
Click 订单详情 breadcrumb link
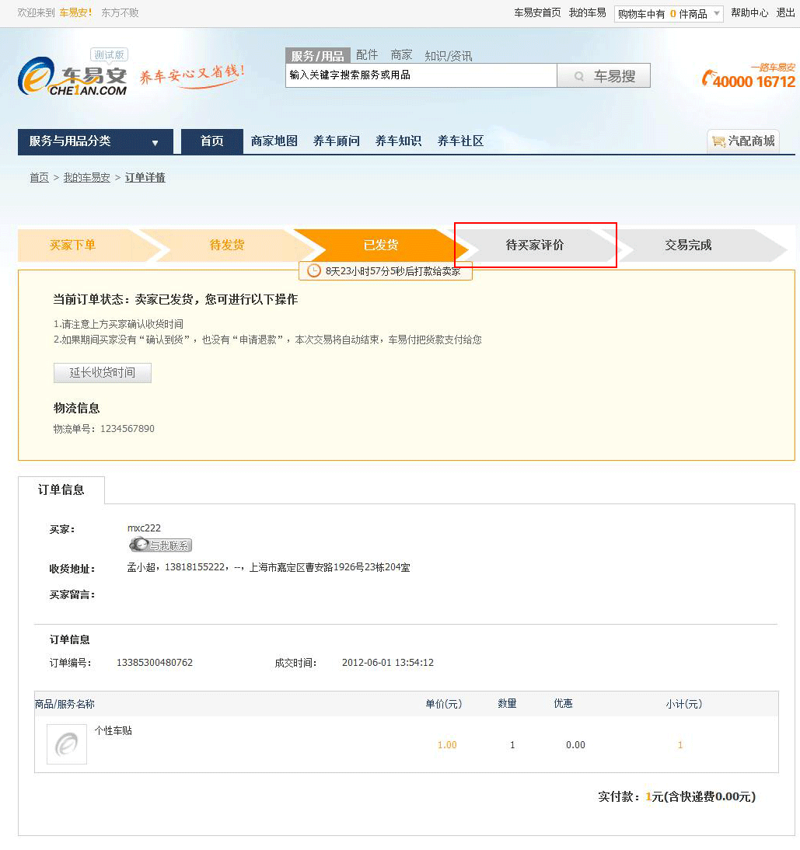pos(145,178)
